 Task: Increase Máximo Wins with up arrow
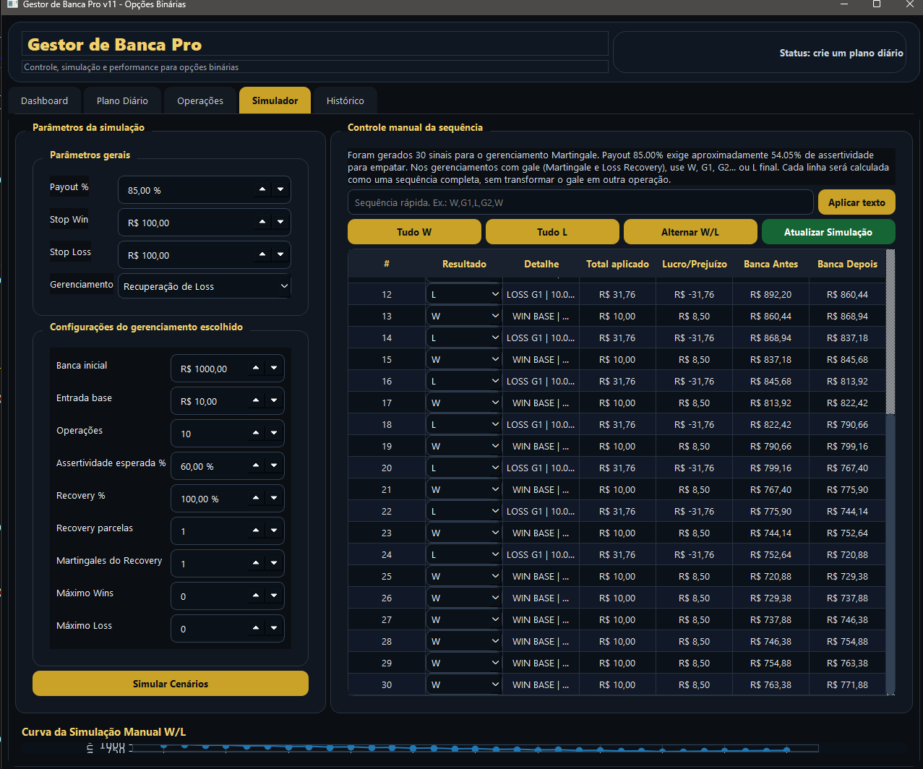point(256,596)
